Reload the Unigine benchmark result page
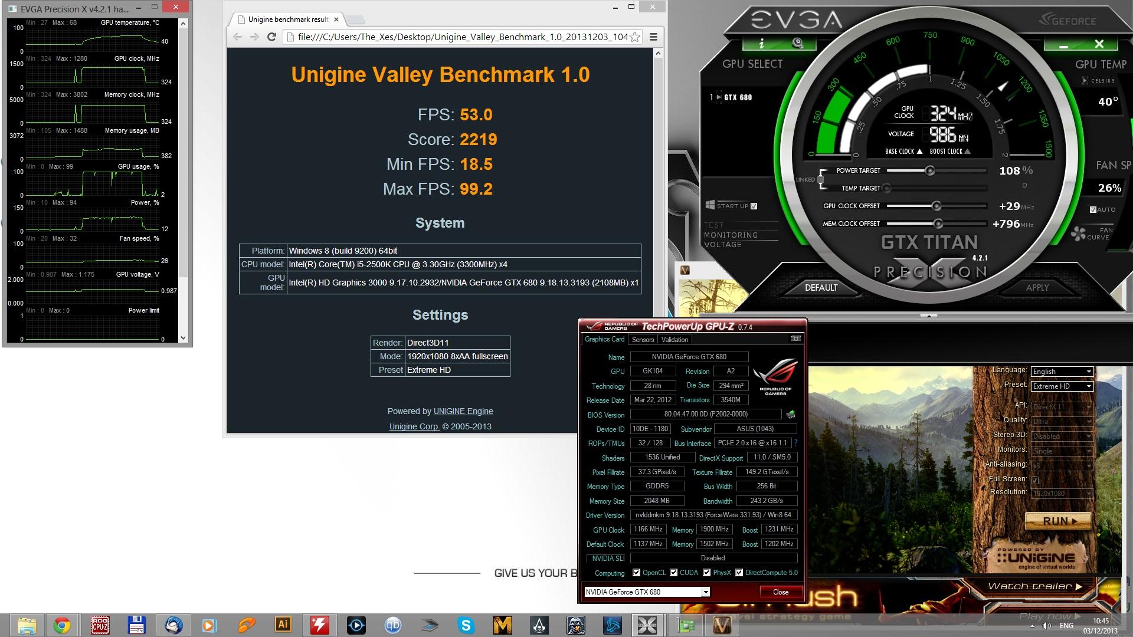1133x637 pixels. [271, 37]
